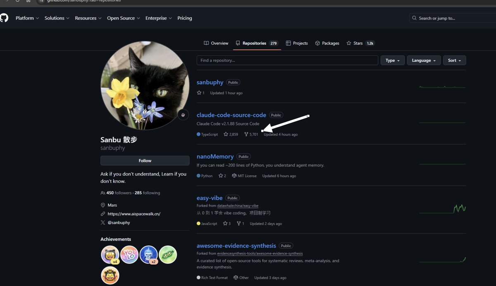Click the TypeScript language label
Screen dimensions: 496x286
pos(207,134)
